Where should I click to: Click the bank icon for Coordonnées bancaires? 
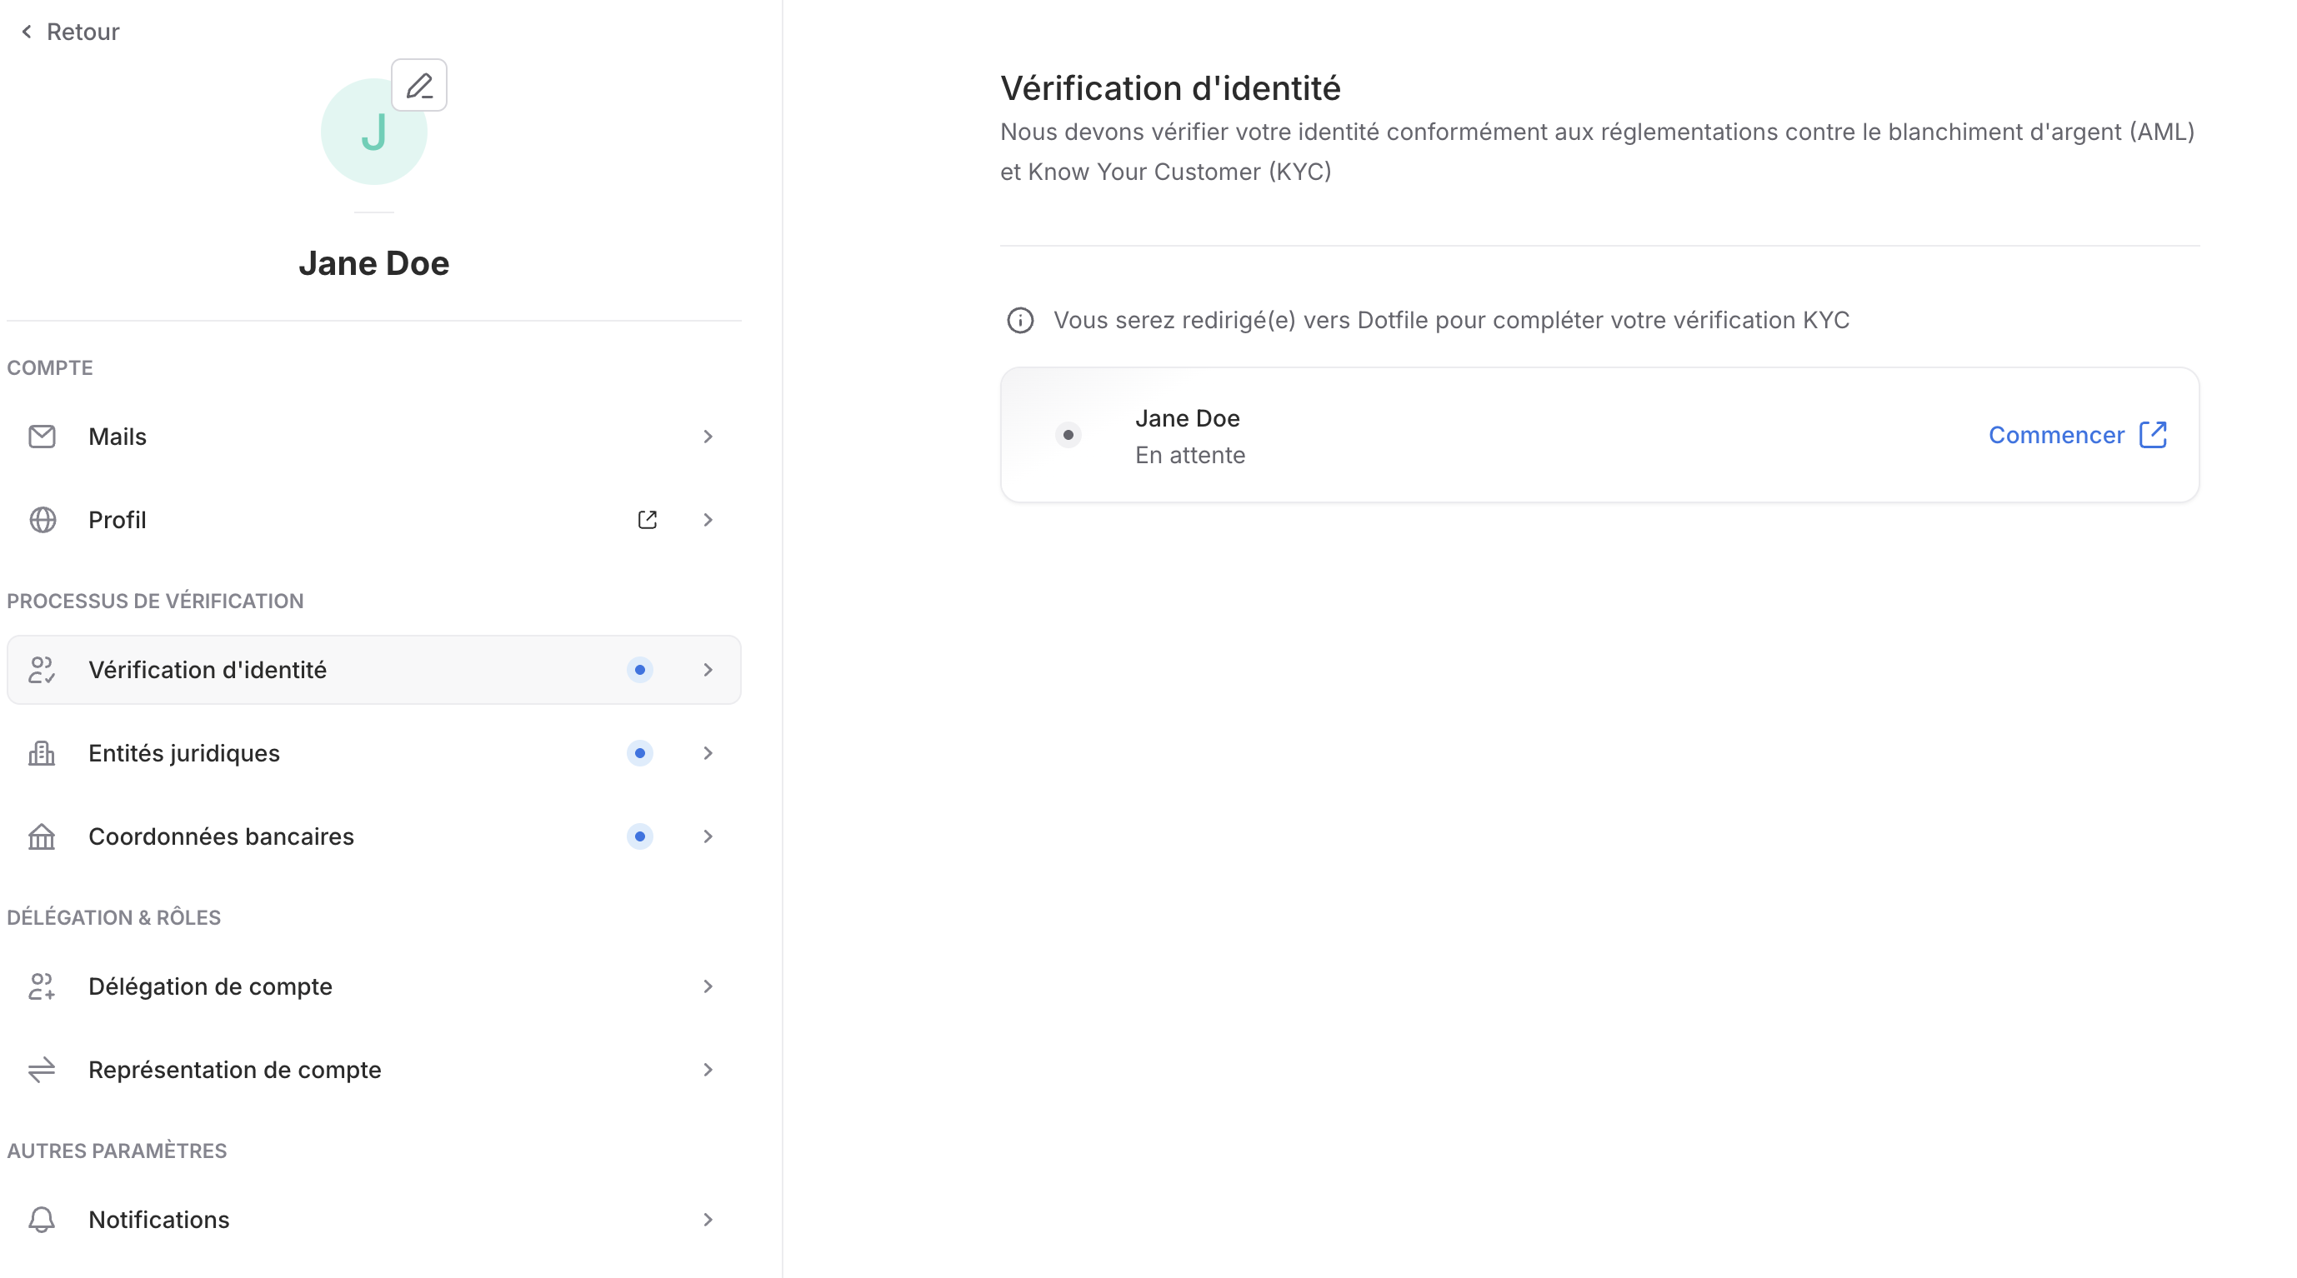point(42,836)
